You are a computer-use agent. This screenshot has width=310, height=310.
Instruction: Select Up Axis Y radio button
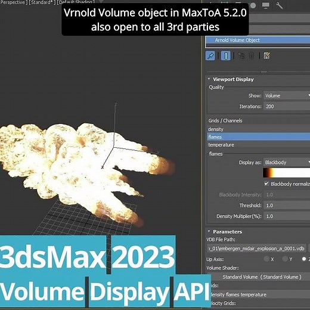coord(285,259)
